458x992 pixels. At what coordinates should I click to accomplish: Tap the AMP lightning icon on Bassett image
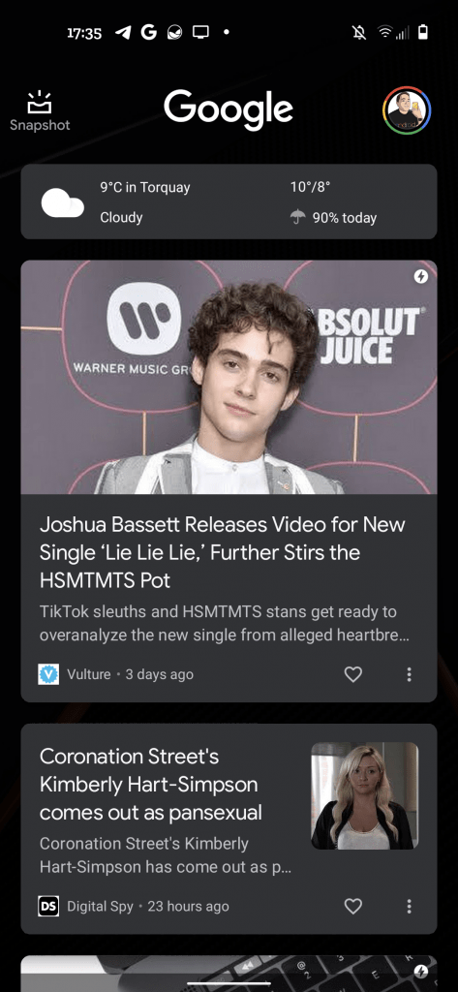tap(420, 276)
